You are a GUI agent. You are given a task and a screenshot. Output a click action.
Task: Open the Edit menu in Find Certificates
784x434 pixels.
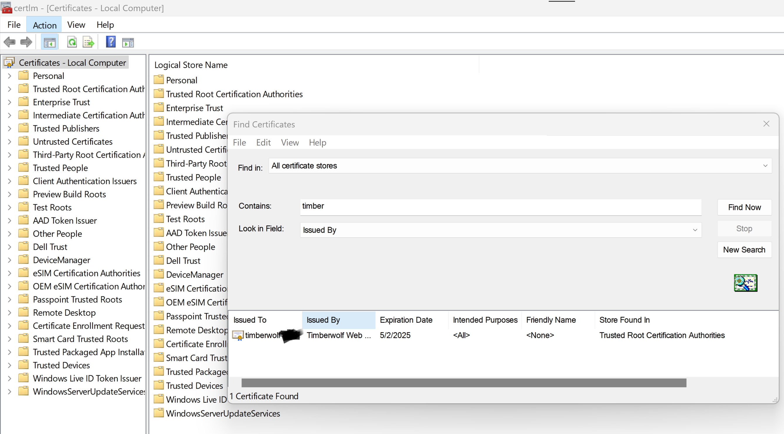pos(263,143)
